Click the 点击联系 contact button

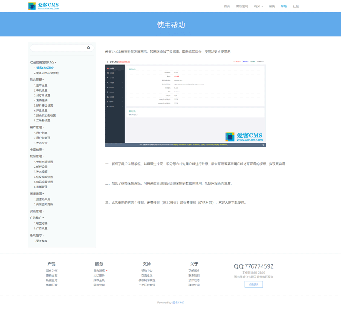click(253, 284)
